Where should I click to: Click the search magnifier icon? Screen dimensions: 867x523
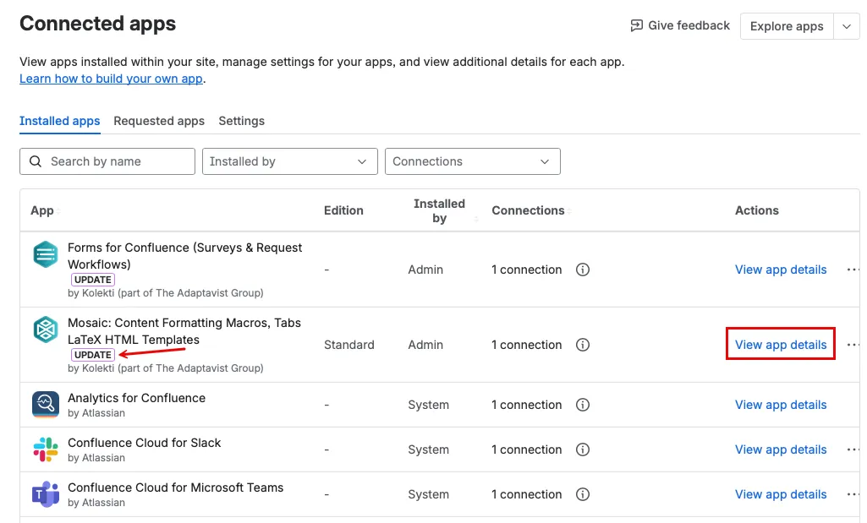click(x=36, y=161)
